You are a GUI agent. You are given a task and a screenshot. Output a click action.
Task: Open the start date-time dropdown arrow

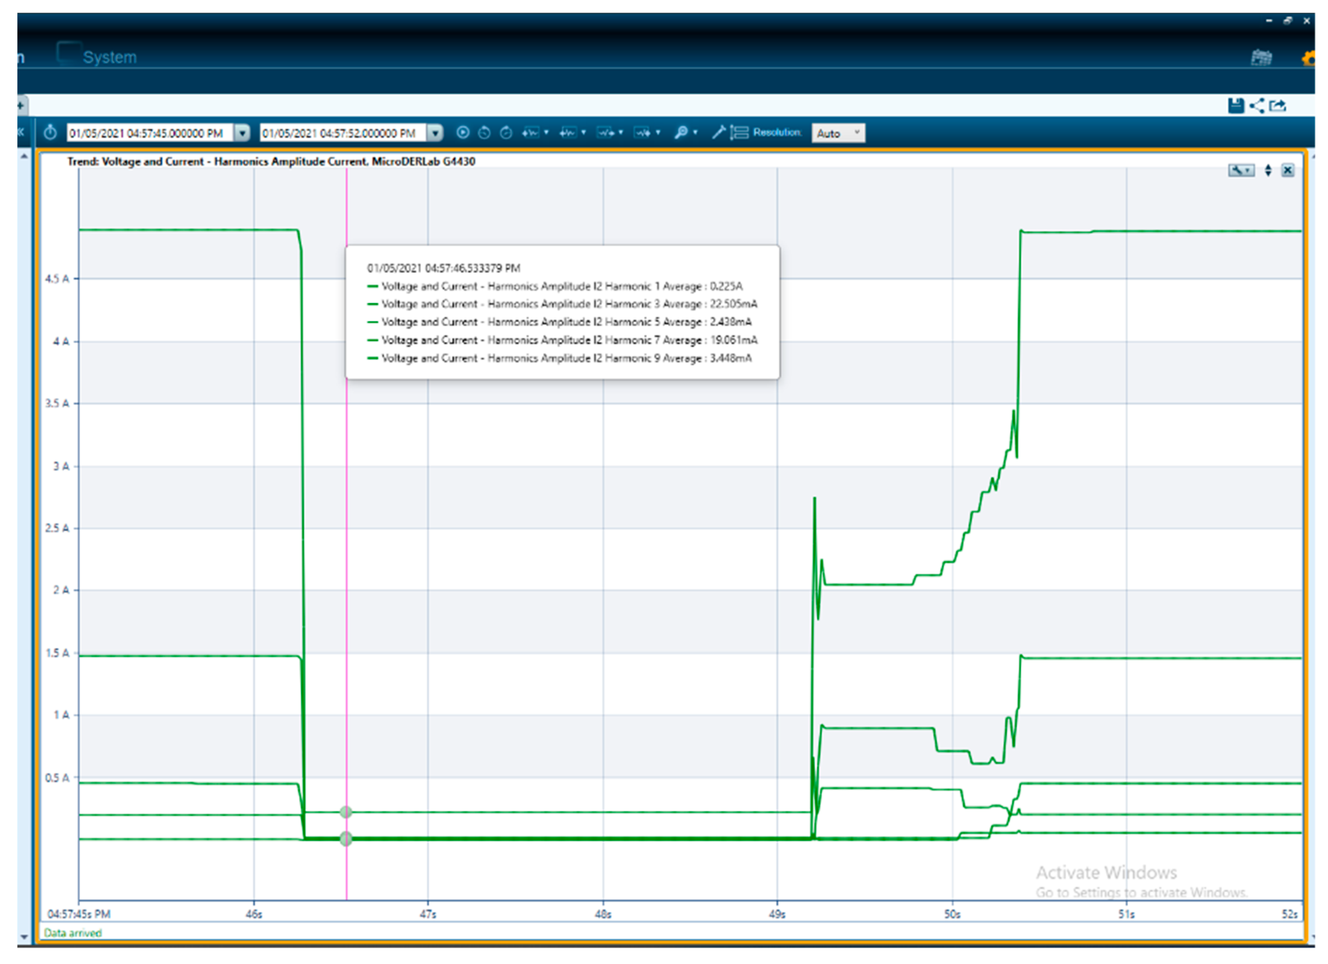(x=242, y=133)
